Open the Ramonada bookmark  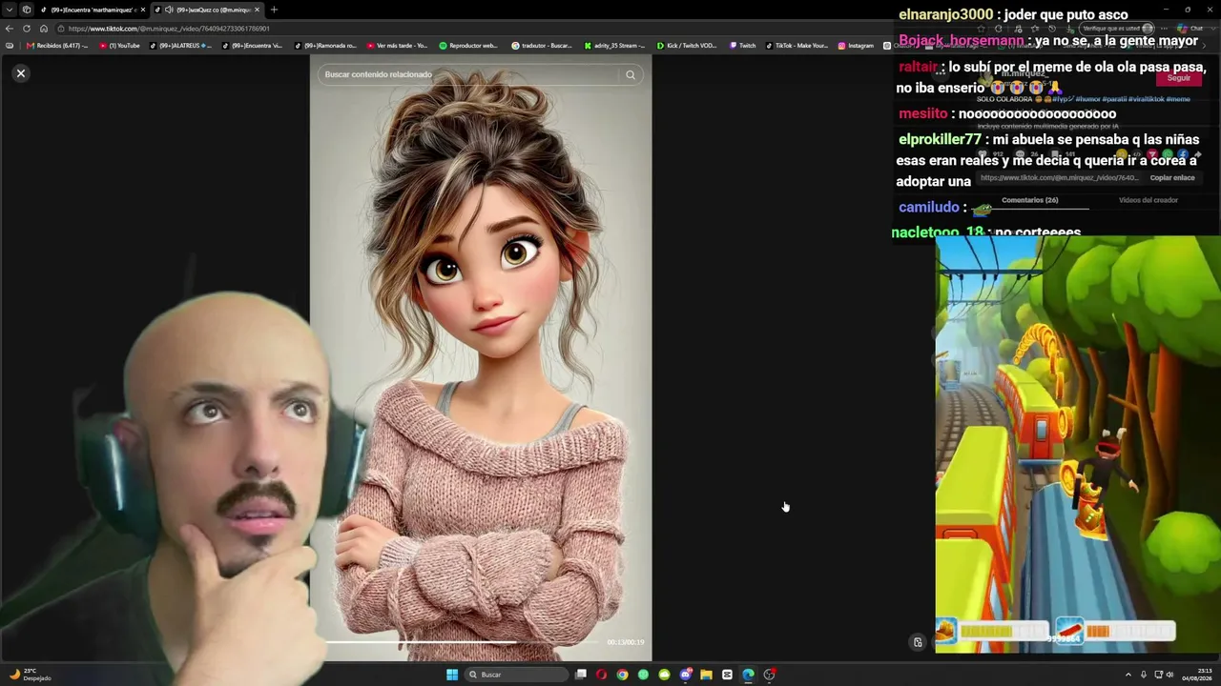325,46
